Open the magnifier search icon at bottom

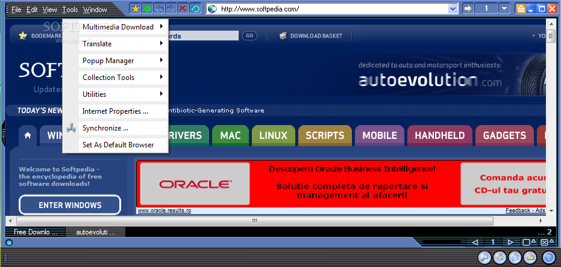coord(484,257)
